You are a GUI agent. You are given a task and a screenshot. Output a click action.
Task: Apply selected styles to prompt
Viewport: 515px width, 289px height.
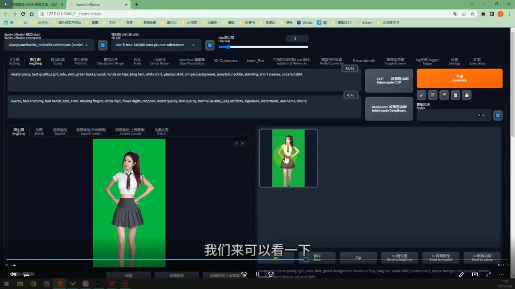pos(455,95)
